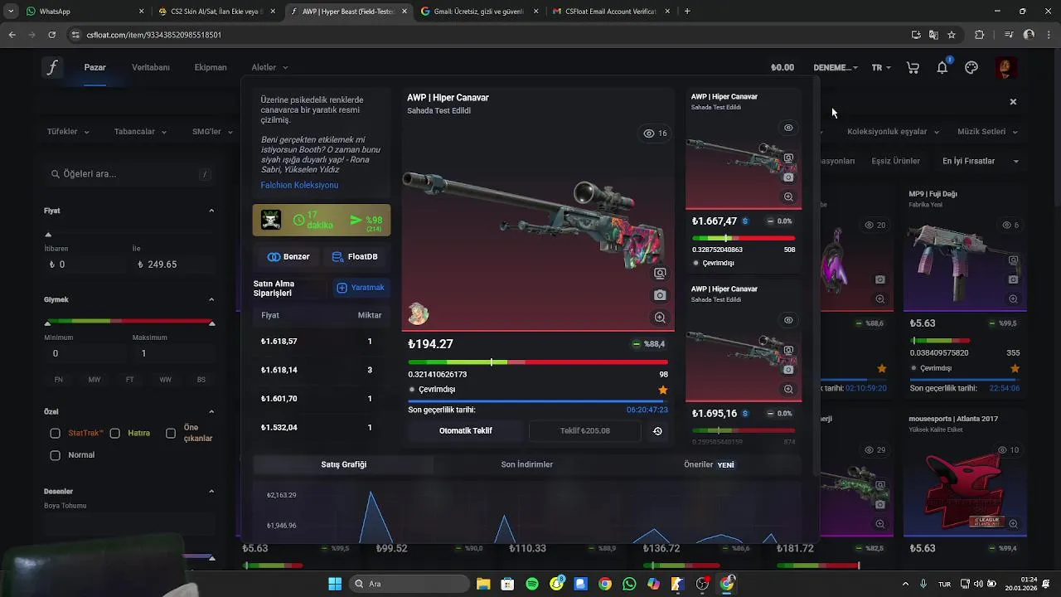The height and width of the screenshot is (597, 1061).
Task: Open Spotify from the Windows taskbar
Action: [532, 584]
